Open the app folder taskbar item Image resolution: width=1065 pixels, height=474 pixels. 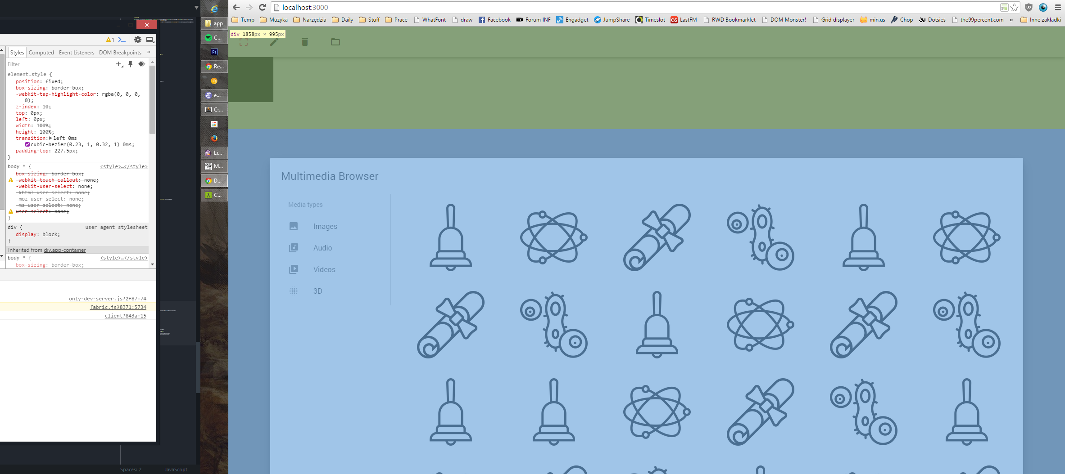pos(214,23)
